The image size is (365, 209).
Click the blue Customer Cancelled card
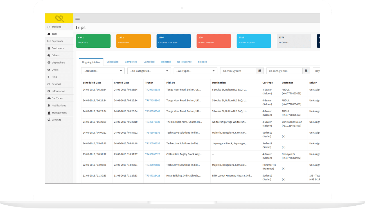click(x=174, y=41)
